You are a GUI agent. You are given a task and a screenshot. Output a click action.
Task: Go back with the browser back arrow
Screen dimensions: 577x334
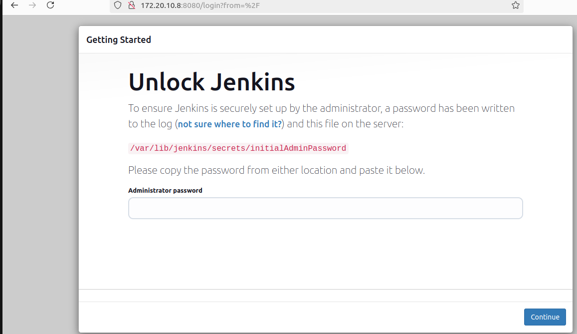click(x=14, y=5)
